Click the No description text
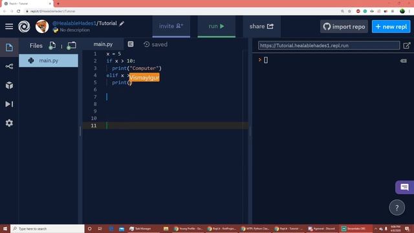 click(x=75, y=30)
